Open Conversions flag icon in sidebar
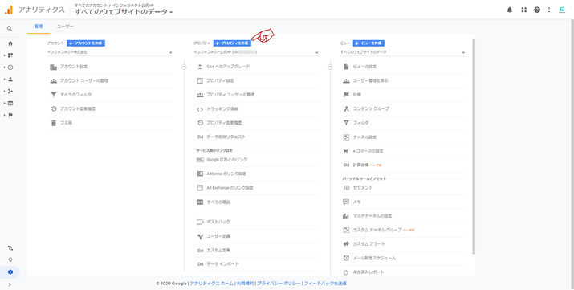The image size is (574, 290). [10, 115]
